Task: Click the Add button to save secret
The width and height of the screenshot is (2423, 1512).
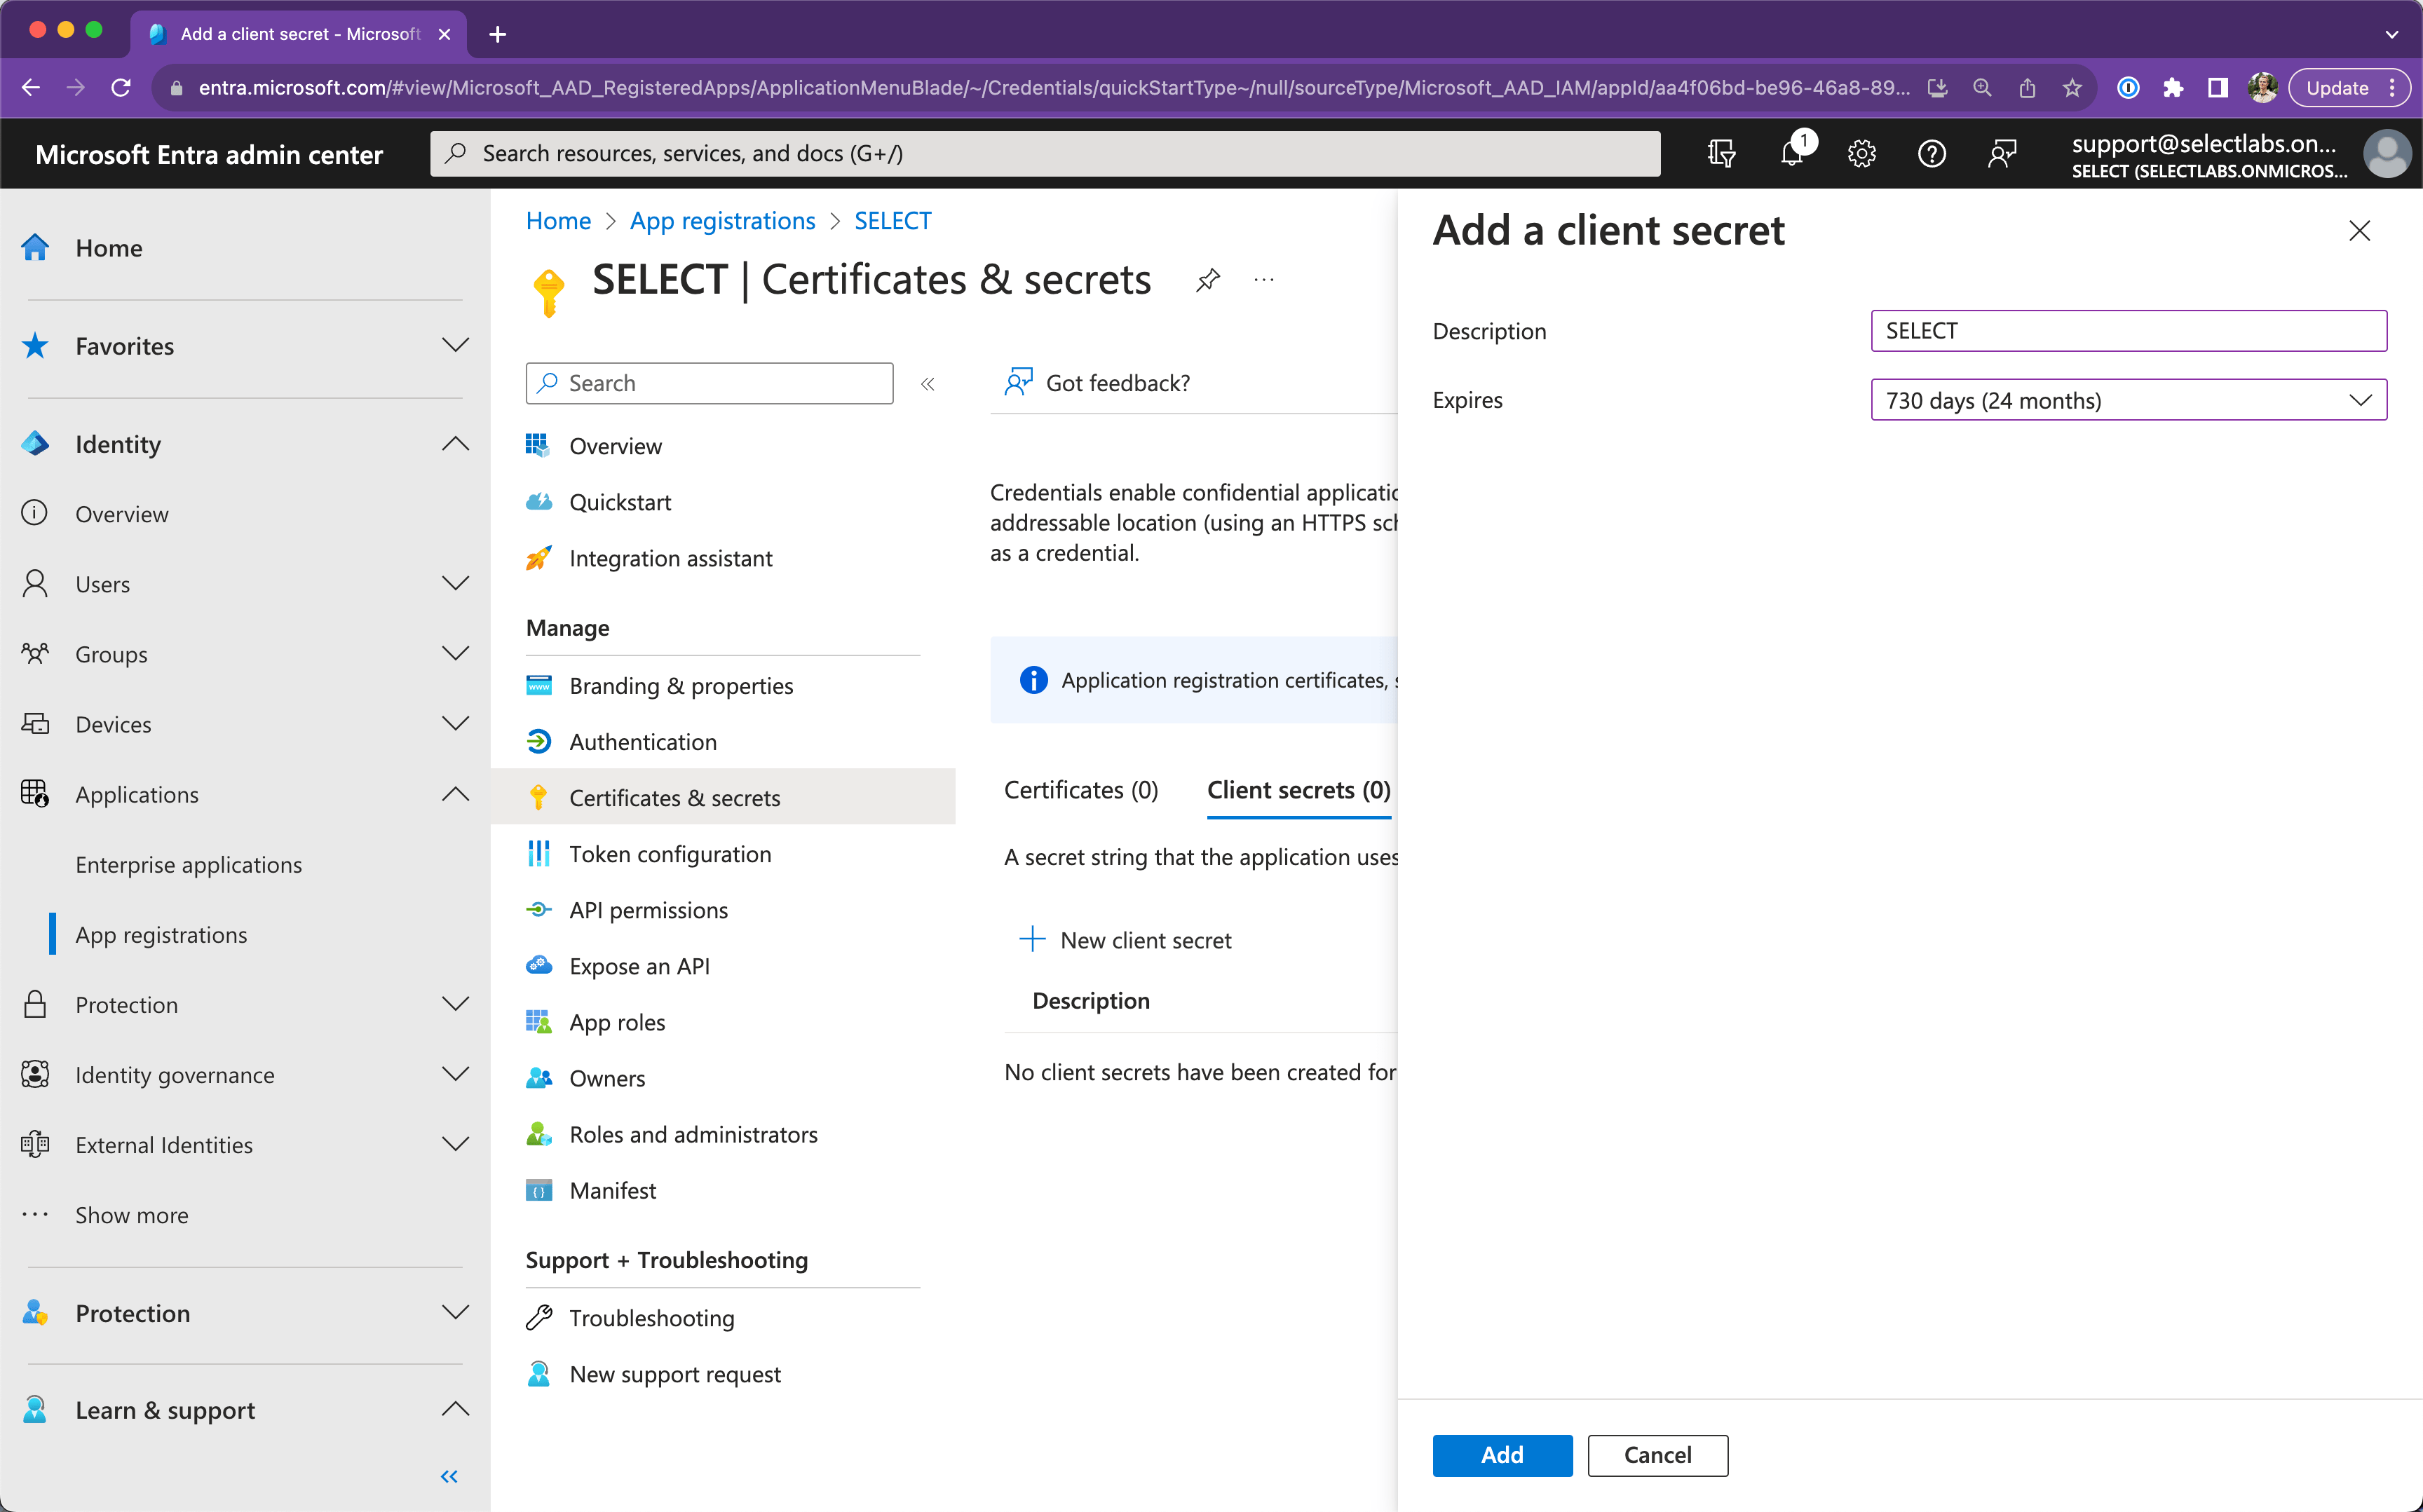Action: pos(1502,1455)
